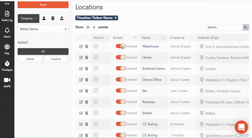Open the ANPR camera section

pyautogui.click(x=7, y=82)
